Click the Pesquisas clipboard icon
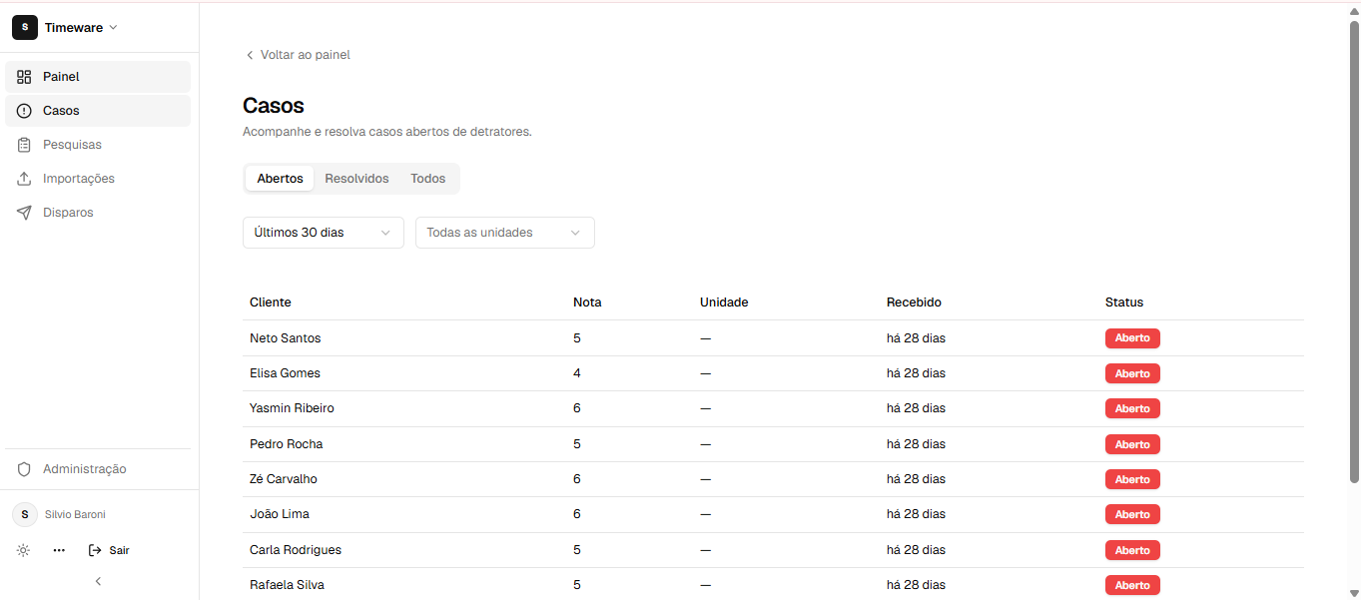The height and width of the screenshot is (600, 1361). 24,145
